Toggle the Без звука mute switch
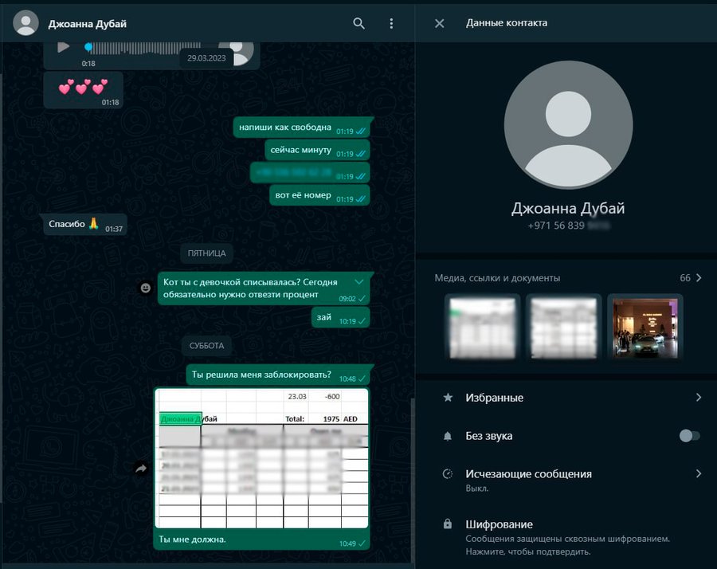Screen dimensions: 717x569 point(690,435)
